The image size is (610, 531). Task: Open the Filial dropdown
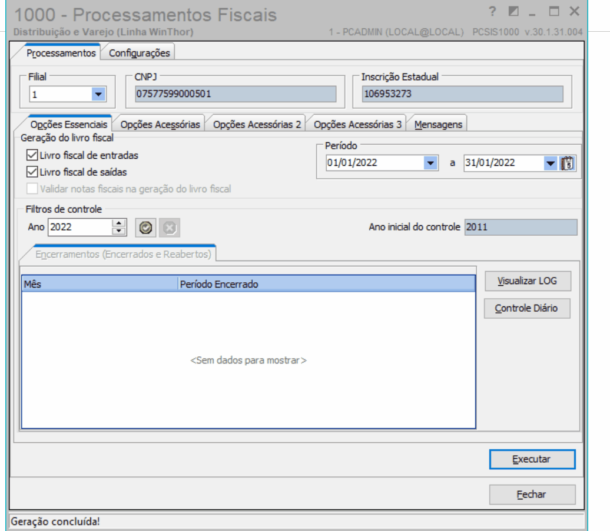pos(98,95)
